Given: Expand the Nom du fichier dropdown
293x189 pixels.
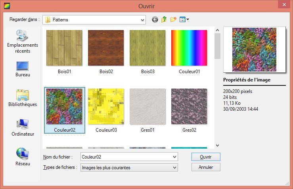Looking at the screenshot, I should pos(174,157).
